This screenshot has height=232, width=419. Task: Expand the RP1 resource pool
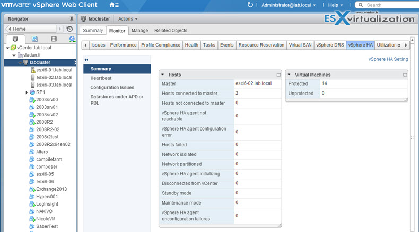point(27,92)
